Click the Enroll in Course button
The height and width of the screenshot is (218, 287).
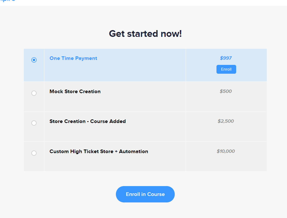[x=145, y=194]
